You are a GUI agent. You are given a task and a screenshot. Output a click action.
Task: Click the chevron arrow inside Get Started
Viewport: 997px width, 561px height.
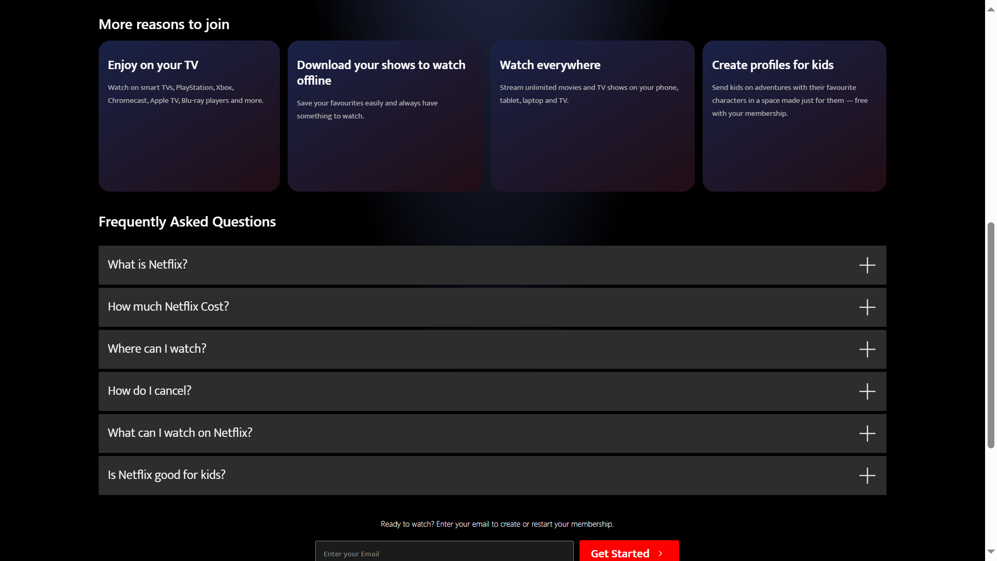[x=661, y=554]
